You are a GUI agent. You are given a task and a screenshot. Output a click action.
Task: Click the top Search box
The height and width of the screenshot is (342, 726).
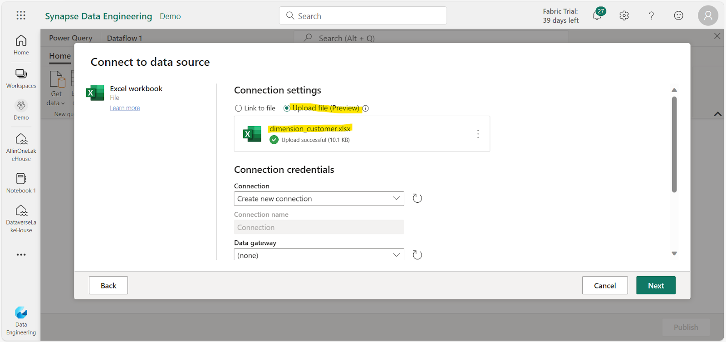coord(363,15)
